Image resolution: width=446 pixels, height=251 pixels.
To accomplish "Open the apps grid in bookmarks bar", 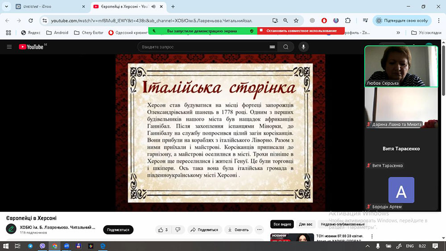I will pos(8,33).
